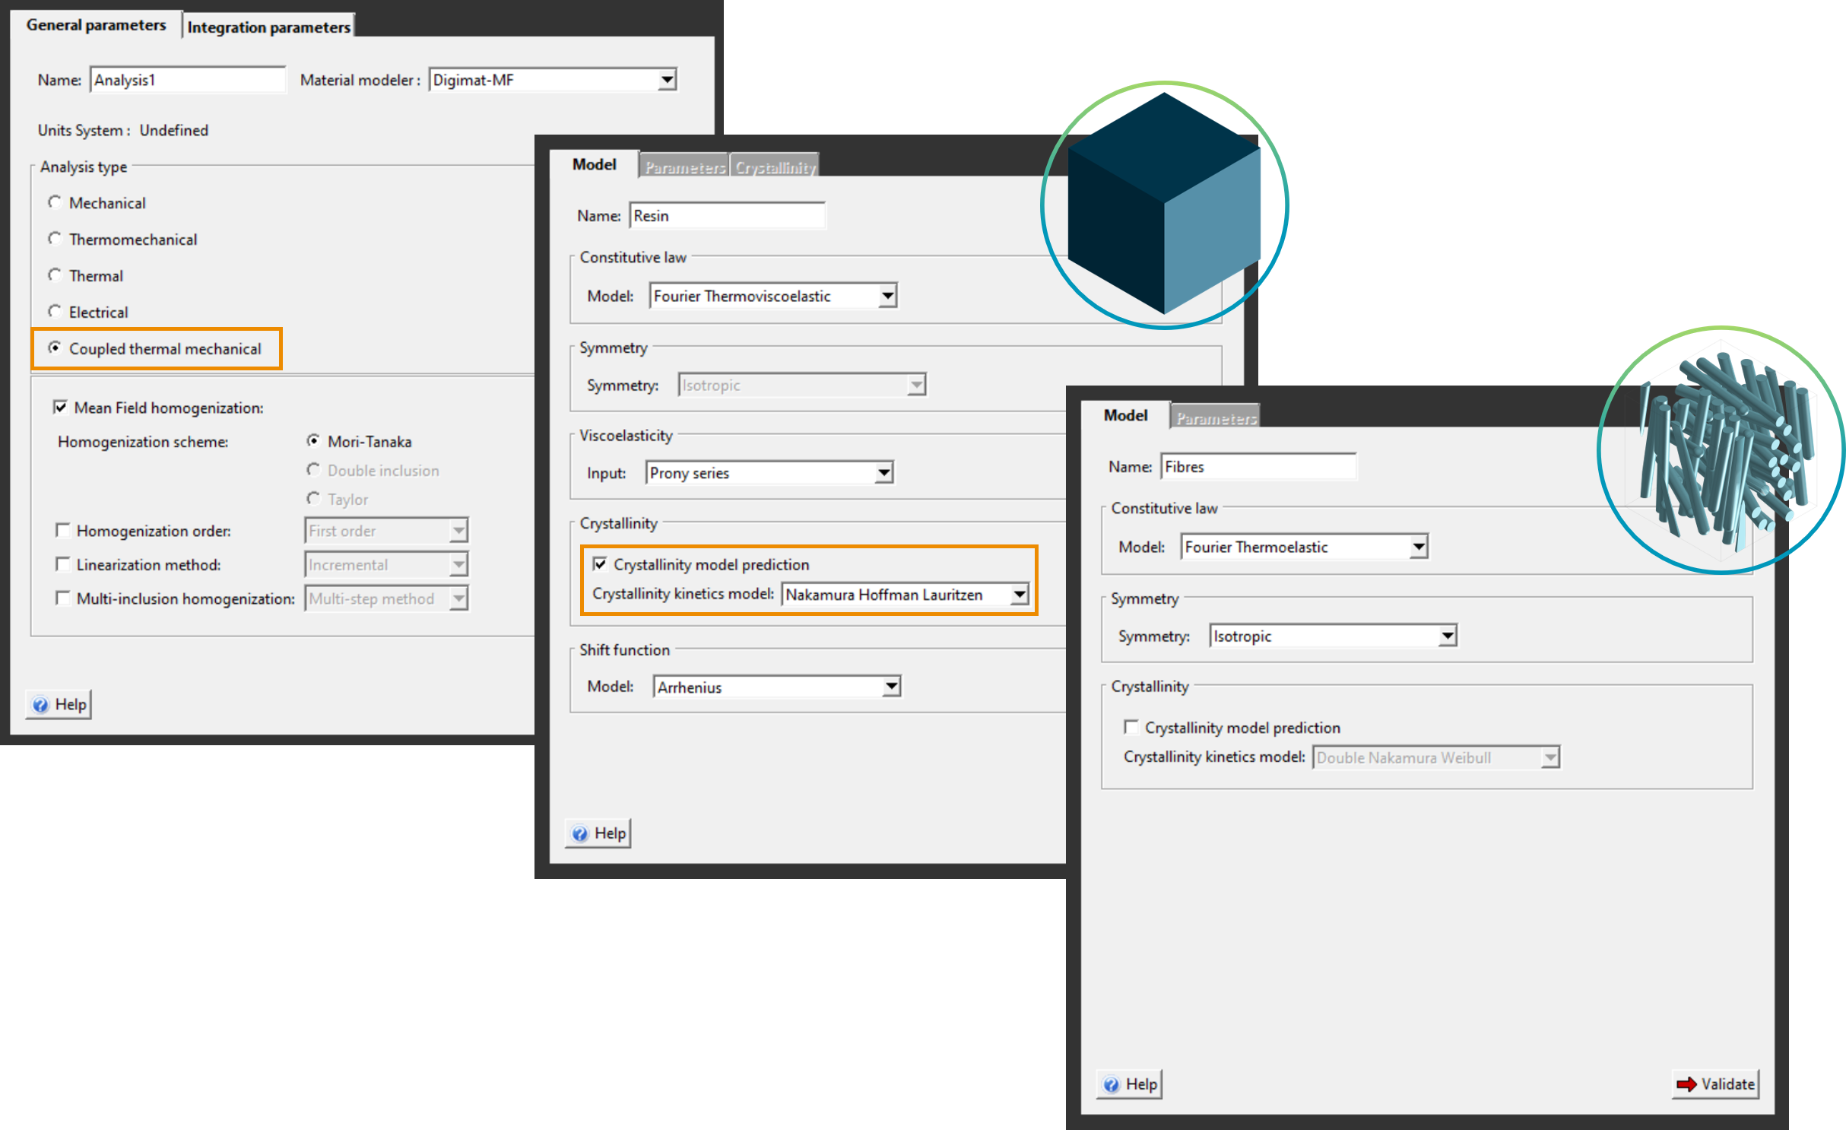Switch to the General parameters tab
The image size is (1846, 1130).
click(x=96, y=25)
